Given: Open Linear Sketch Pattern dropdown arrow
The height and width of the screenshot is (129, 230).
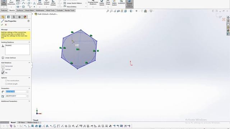Looking at the screenshot, I should click(86, 3).
